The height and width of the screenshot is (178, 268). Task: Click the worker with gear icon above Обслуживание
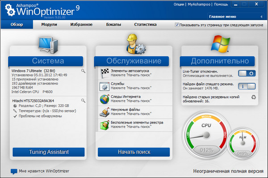coord(136,44)
